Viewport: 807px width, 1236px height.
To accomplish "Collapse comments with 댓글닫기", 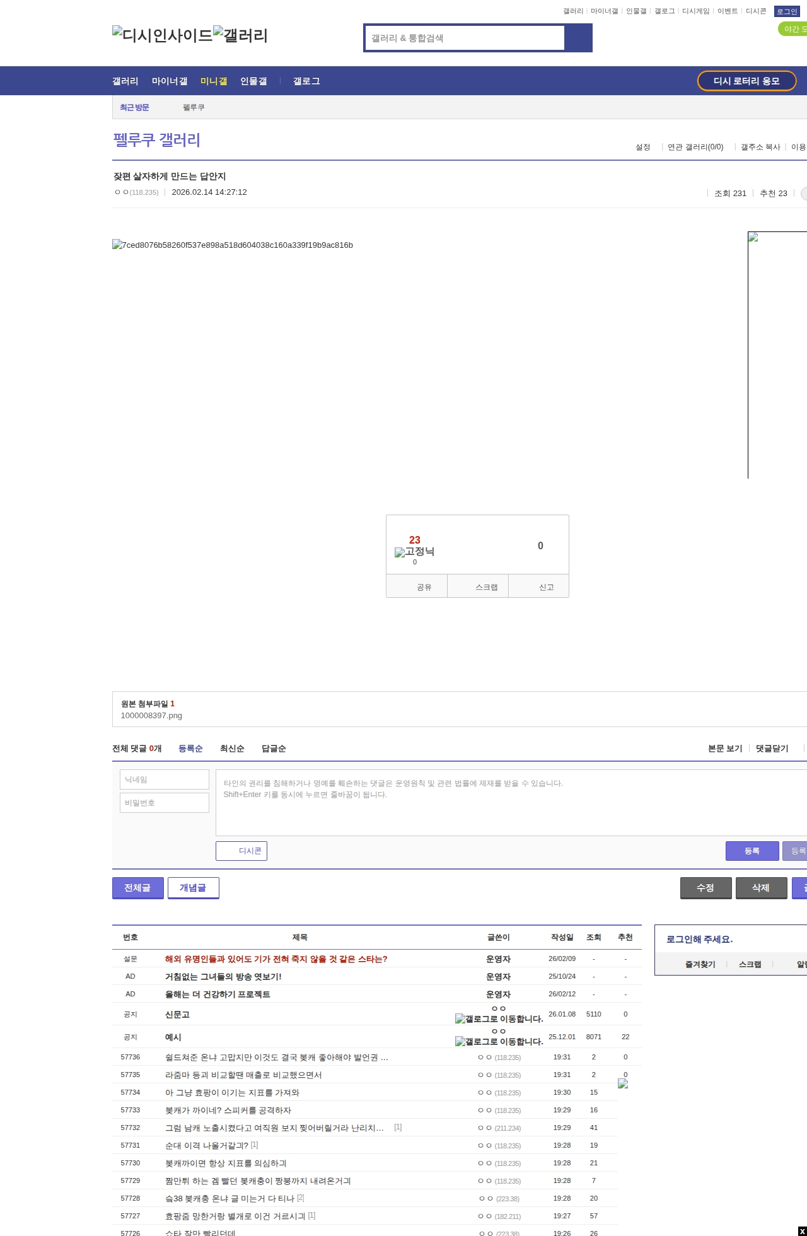I will click(x=772, y=749).
